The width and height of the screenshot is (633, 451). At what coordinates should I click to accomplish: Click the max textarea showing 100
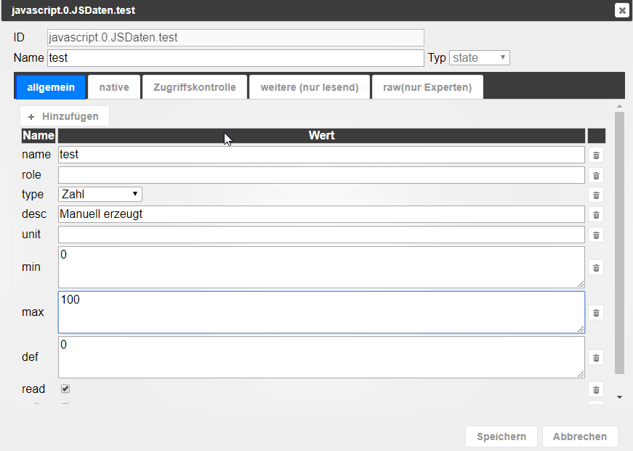tap(321, 312)
